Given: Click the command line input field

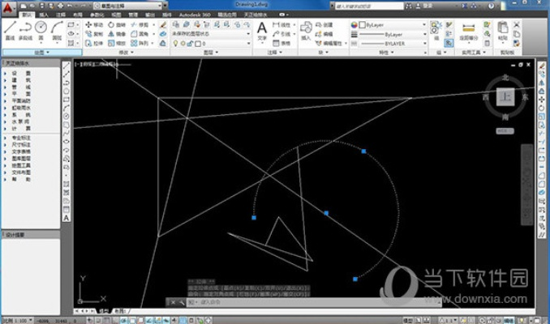Looking at the screenshot, I should [243, 302].
